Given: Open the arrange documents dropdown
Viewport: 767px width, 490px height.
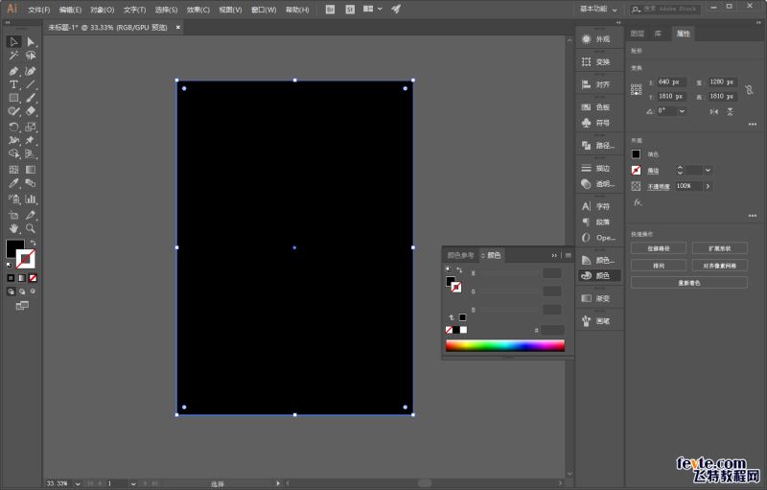Looking at the screenshot, I should [x=372, y=10].
